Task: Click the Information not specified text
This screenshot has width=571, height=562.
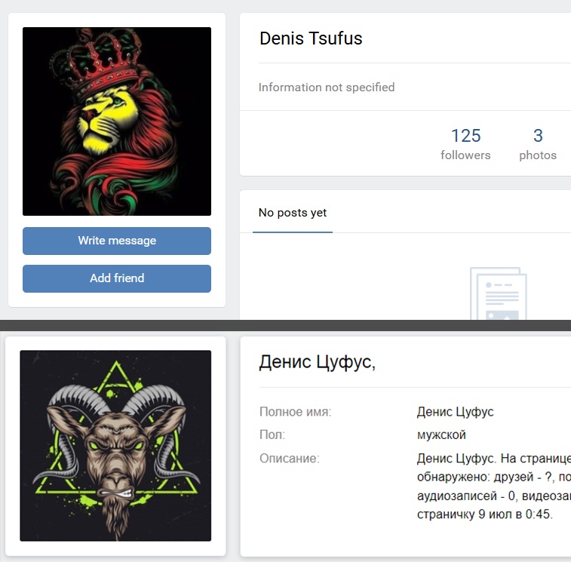Action: (x=327, y=88)
